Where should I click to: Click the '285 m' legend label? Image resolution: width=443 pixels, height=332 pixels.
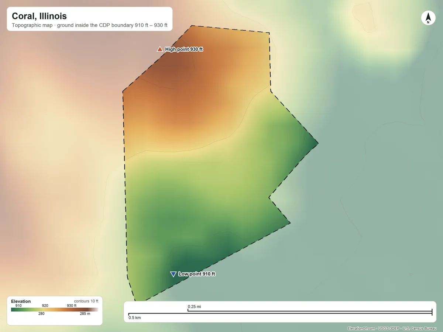85,314
